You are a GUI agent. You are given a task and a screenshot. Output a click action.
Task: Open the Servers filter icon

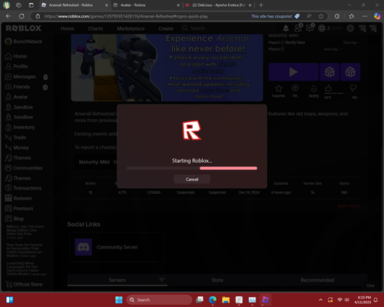click(x=161, y=280)
